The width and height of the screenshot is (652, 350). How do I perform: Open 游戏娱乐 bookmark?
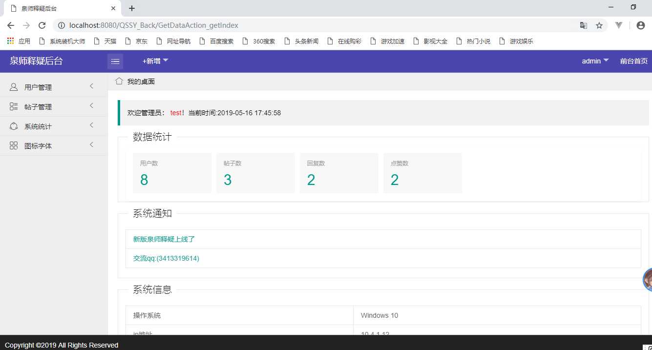(x=516, y=41)
